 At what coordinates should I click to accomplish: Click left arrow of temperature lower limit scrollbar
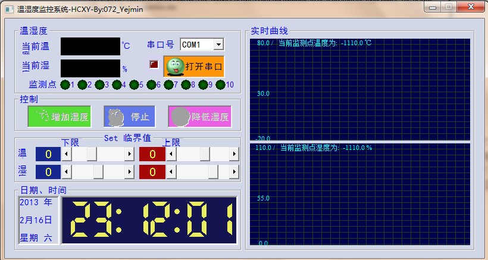pyautogui.click(x=67, y=155)
